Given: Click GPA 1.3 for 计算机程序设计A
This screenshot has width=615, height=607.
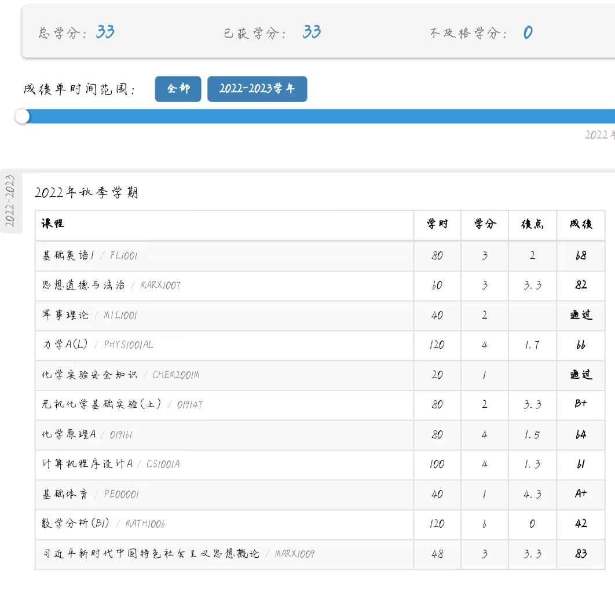Looking at the screenshot, I should pyautogui.click(x=532, y=464).
